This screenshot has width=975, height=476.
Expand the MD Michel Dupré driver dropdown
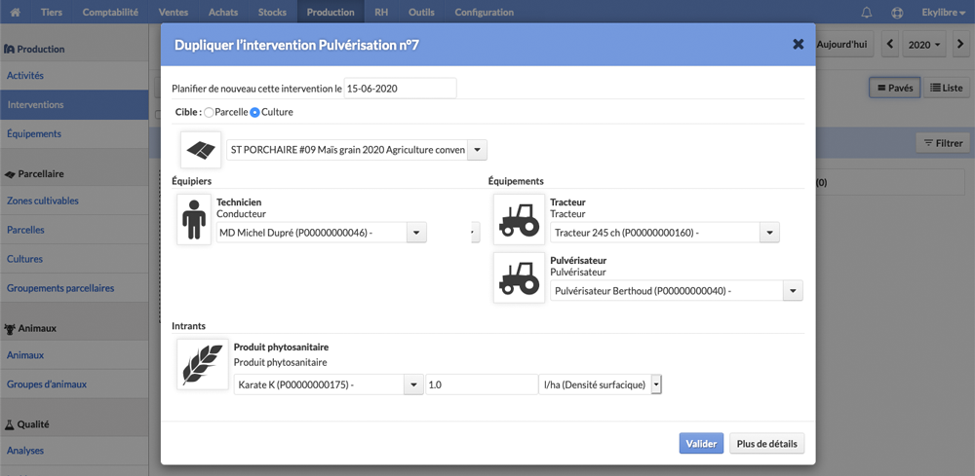[x=416, y=233]
